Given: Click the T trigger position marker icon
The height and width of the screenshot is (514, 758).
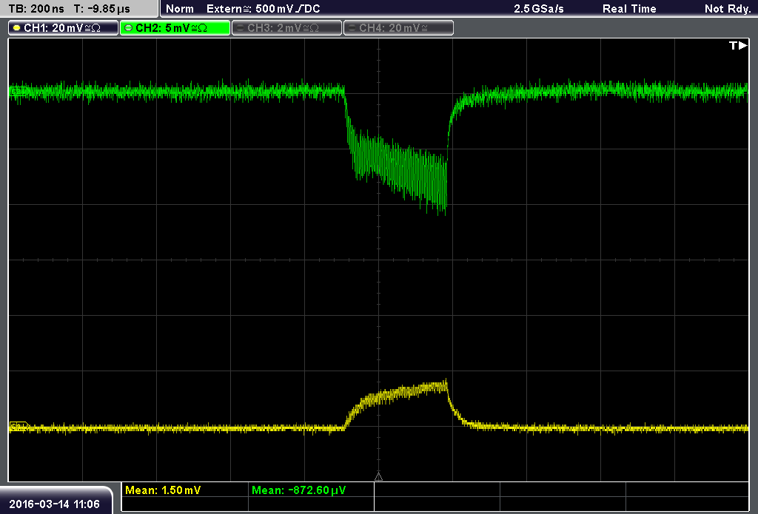Looking at the screenshot, I should [738, 45].
